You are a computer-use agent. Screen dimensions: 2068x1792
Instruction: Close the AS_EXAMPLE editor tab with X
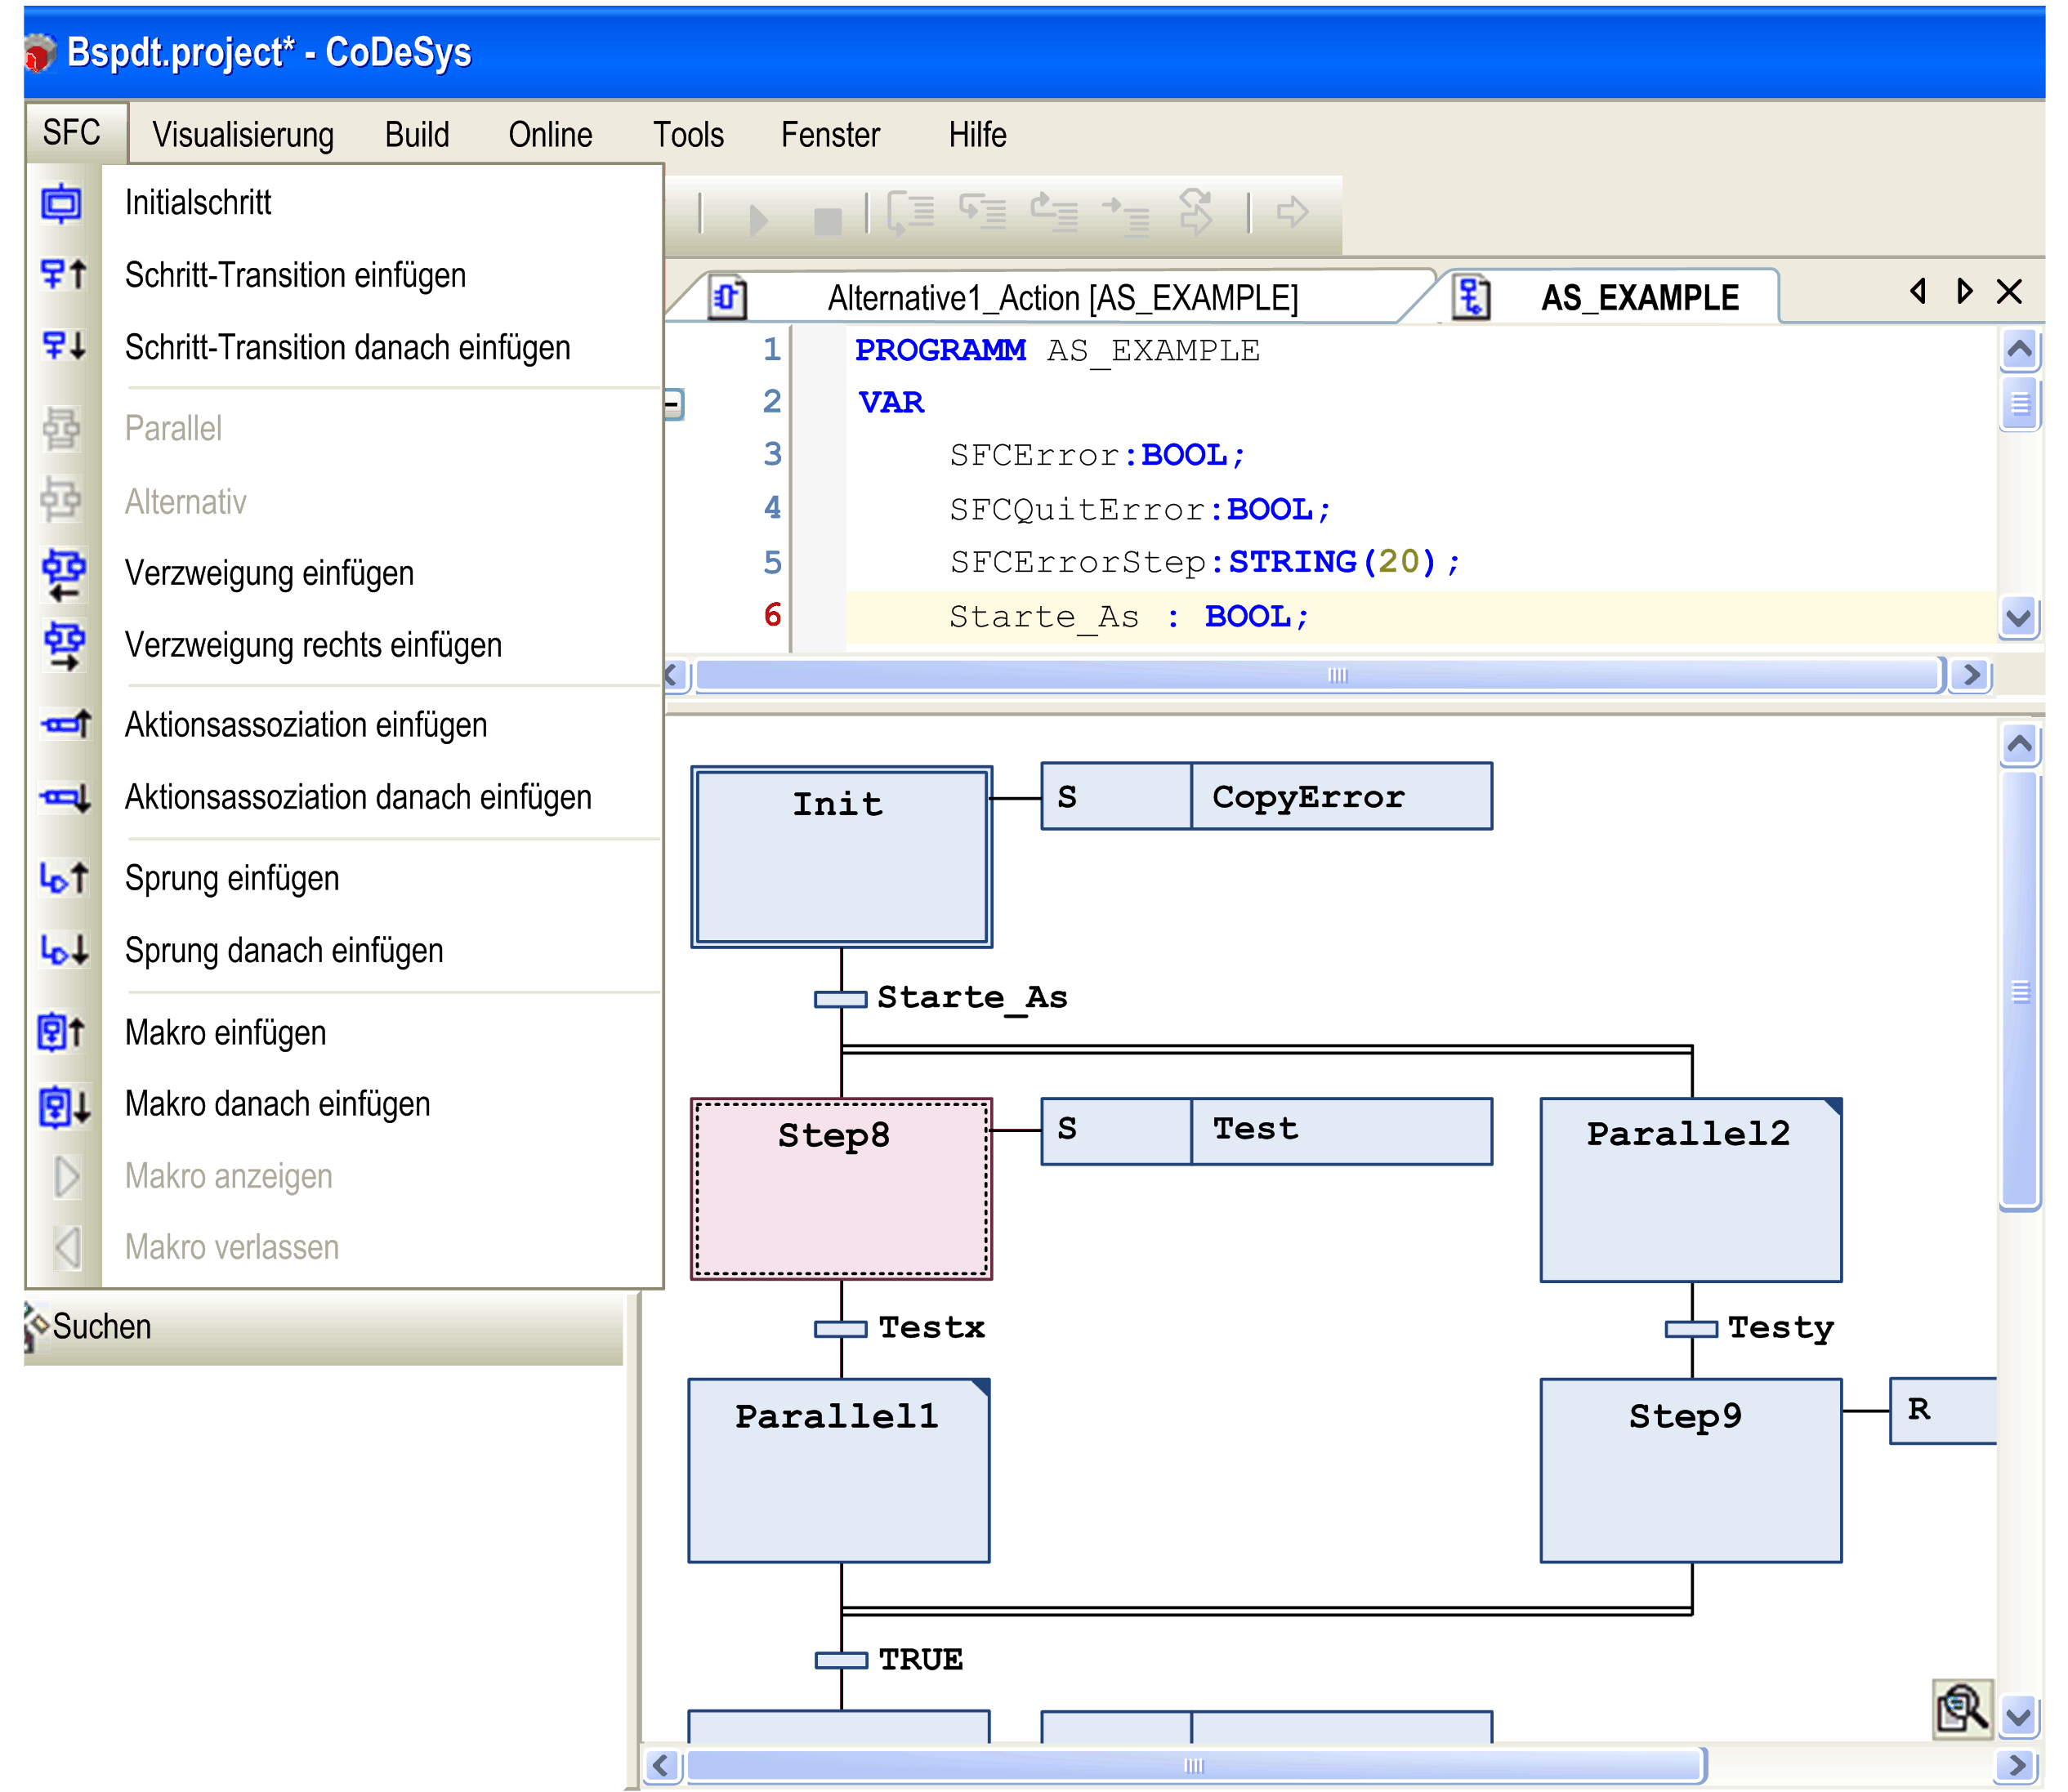2008,292
